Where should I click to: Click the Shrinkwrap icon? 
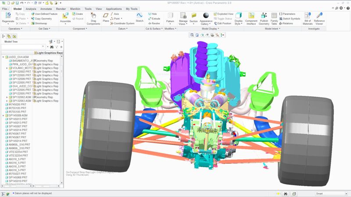point(33,23)
